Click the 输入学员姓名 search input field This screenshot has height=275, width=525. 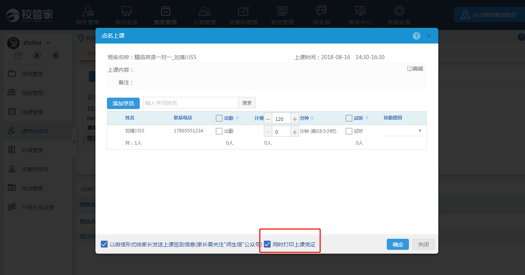point(191,103)
